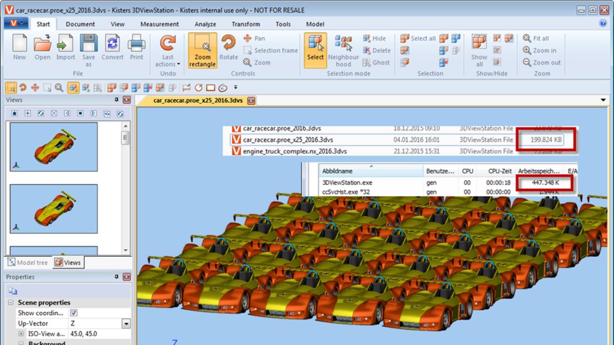Uncheck the Show coordinate system checkbox

coord(73,313)
